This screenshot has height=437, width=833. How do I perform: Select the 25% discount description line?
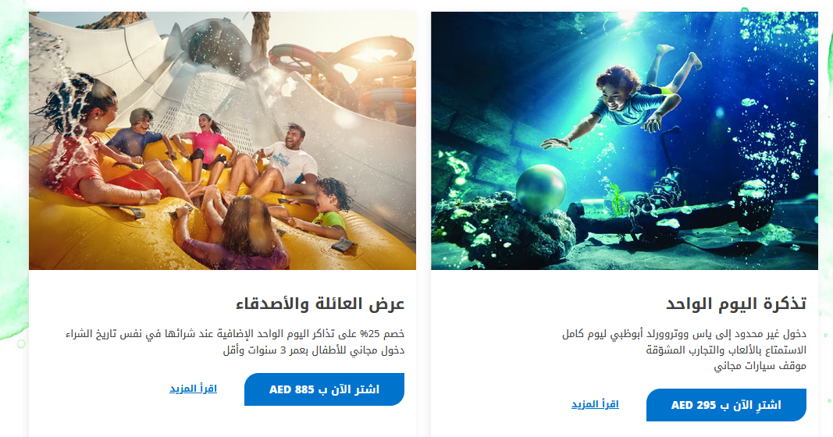tap(235, 334)
